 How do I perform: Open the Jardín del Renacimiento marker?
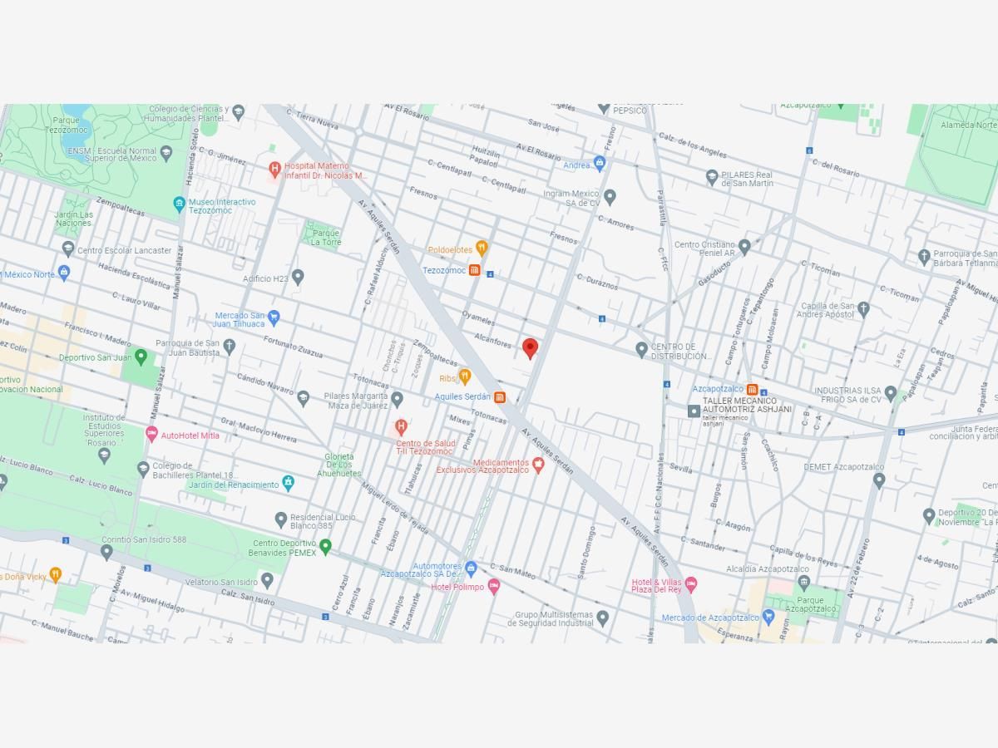pyautogui.click(x=288, y=483)
